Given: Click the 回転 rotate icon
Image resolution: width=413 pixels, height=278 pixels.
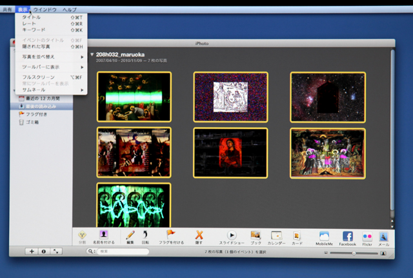Looking at the screenshot, I should coord(145,235).
